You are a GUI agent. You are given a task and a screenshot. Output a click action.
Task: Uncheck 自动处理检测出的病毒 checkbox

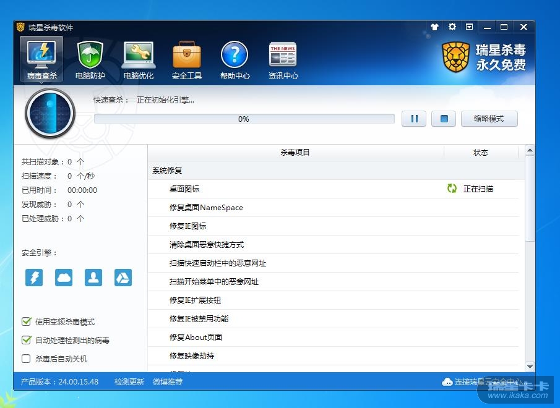coord(26,340)
